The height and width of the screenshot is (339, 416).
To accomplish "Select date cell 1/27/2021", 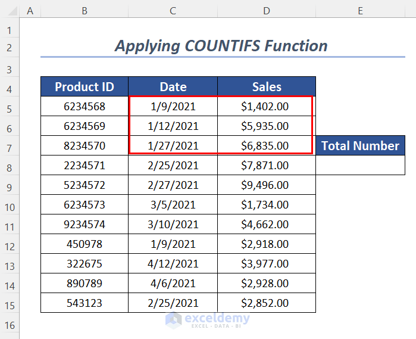I will coord(173,145).
